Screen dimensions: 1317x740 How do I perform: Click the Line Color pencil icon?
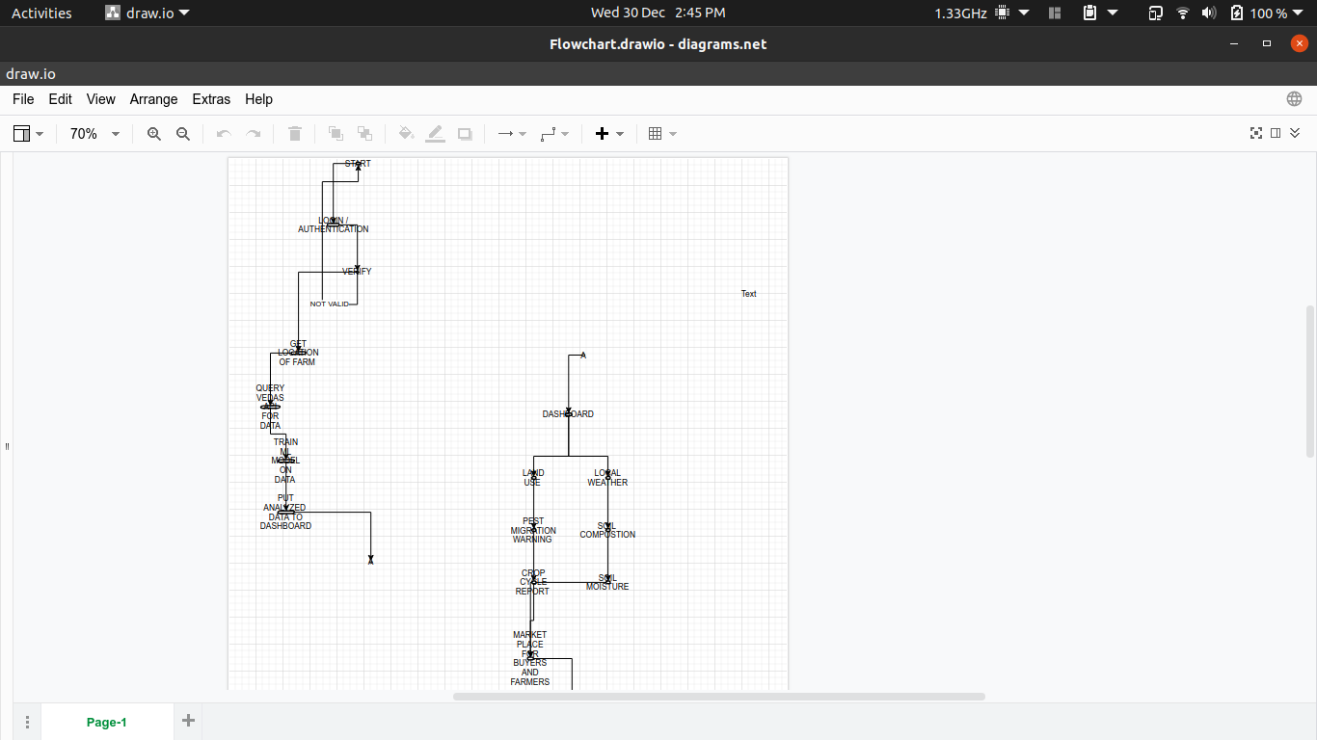click(436, 134)
